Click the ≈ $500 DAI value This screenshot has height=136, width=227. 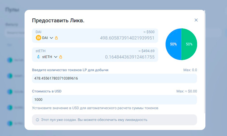tap(149, 32)
